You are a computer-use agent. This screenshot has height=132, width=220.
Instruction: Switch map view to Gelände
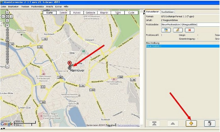coord(91,13)
